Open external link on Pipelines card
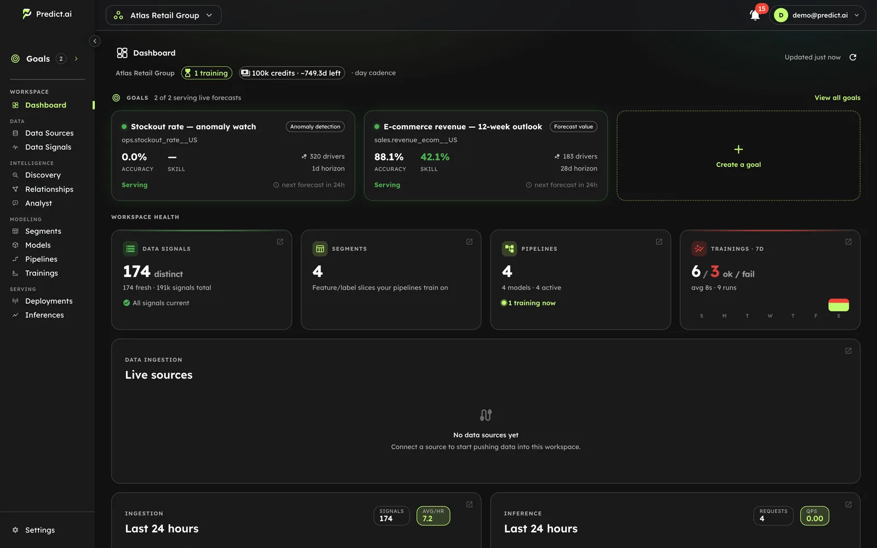 pos(659,242)
